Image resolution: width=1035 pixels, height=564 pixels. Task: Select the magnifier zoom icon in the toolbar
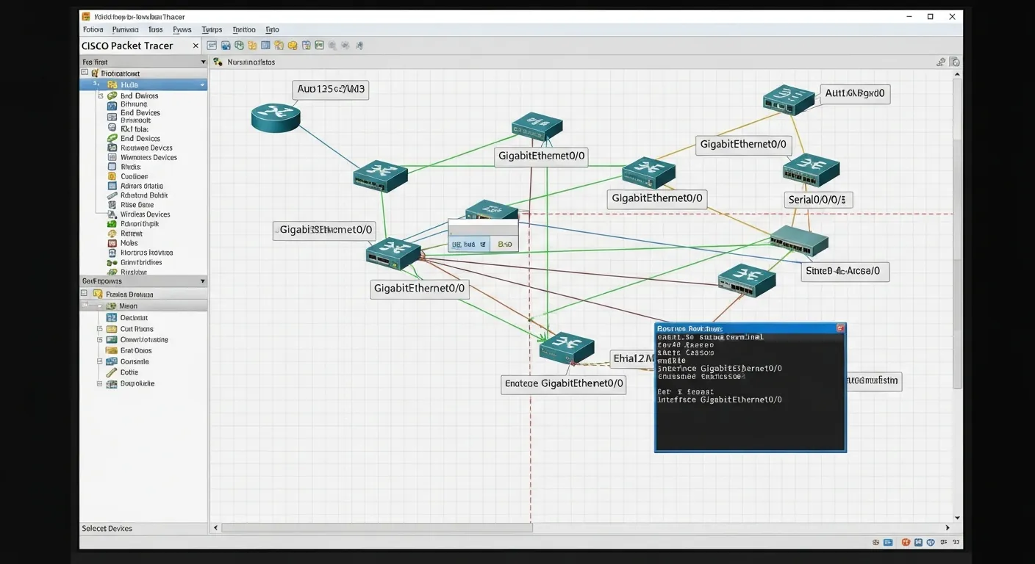click(x=332, y=45)
